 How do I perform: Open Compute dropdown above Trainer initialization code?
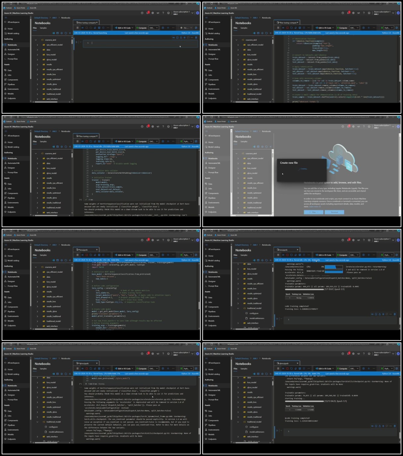[x=154, y=141]
